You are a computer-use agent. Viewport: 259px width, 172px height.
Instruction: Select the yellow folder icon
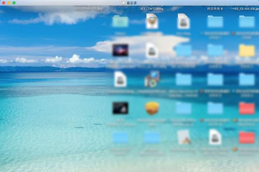(x=247, y=50)
